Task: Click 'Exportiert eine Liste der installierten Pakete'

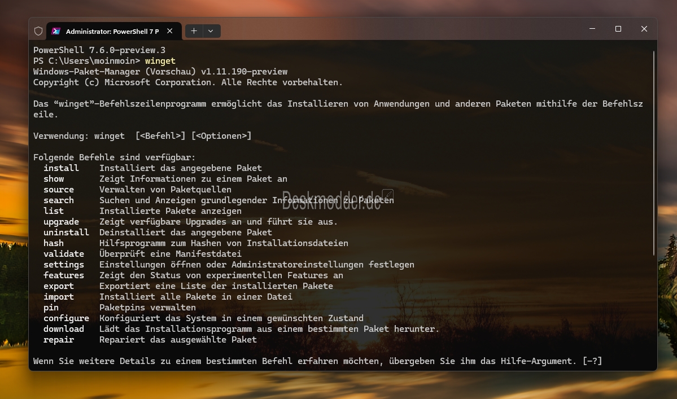Action: (x=216, y=286)
